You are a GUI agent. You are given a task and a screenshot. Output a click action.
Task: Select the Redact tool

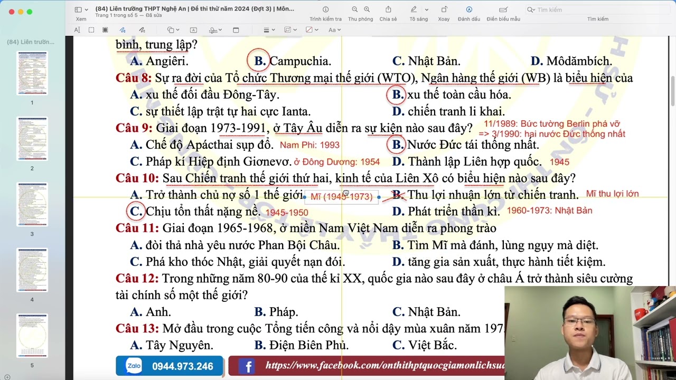click(x=105, y=30)
